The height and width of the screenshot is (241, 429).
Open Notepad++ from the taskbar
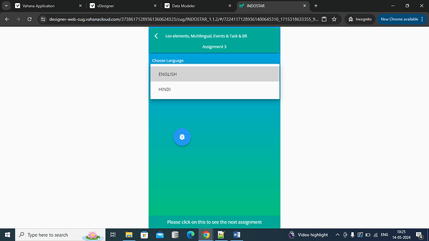click(221, 235)
